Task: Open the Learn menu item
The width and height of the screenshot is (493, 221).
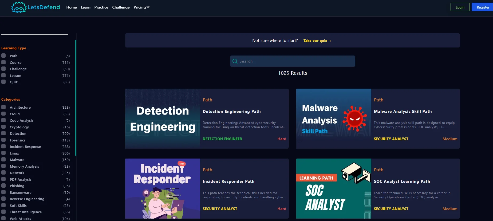Action: [x=85, y=7]
